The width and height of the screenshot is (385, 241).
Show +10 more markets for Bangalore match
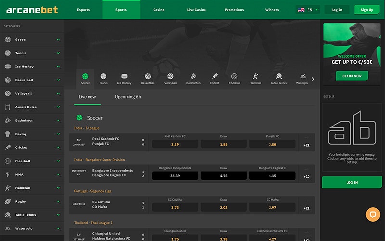307,176
